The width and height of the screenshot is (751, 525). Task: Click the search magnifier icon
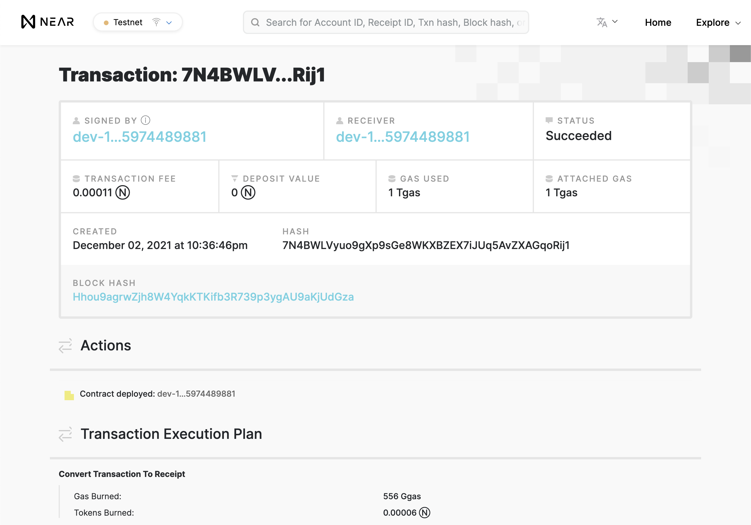[256, 22]
